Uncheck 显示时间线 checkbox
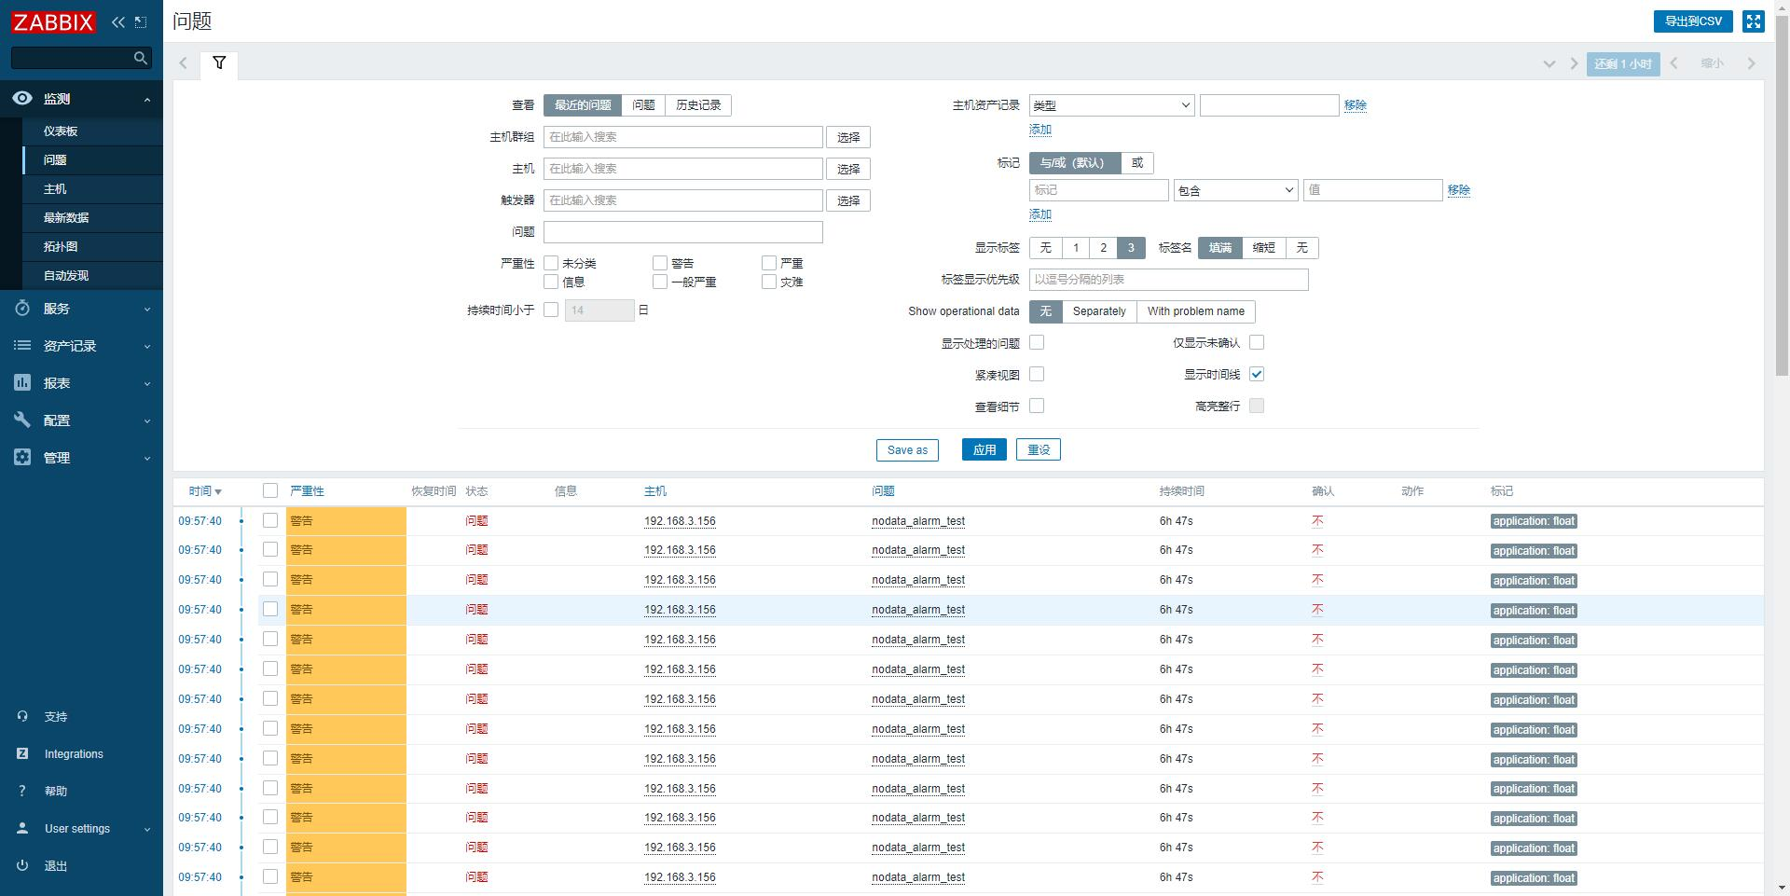Screen dimensions: 1790x896 click(1257, 374)
